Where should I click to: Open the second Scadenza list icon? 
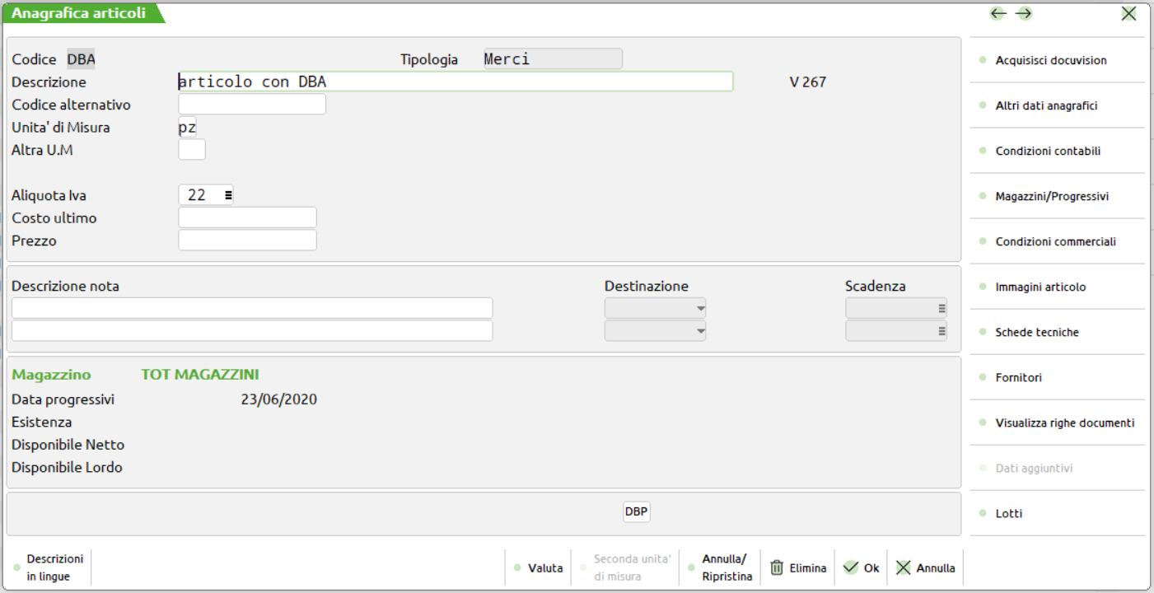[x=941, y=331]
